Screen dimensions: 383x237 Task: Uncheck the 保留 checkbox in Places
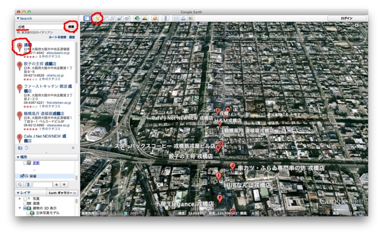tap(22, 176)
